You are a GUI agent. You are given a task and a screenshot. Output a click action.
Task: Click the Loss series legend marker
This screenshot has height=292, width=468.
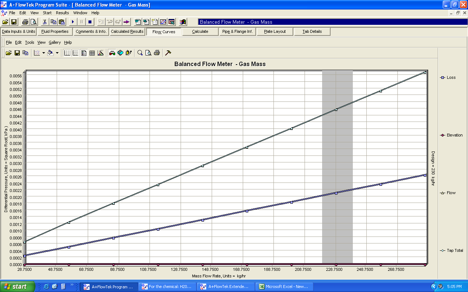[442, 77]
